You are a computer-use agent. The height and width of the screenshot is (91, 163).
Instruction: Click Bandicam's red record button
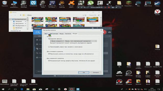pos(104,32)
